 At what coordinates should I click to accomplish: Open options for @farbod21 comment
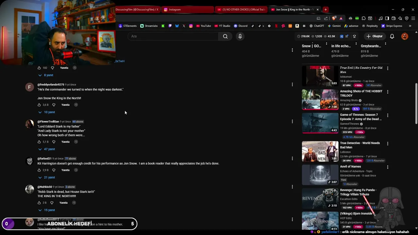[292, 158]
